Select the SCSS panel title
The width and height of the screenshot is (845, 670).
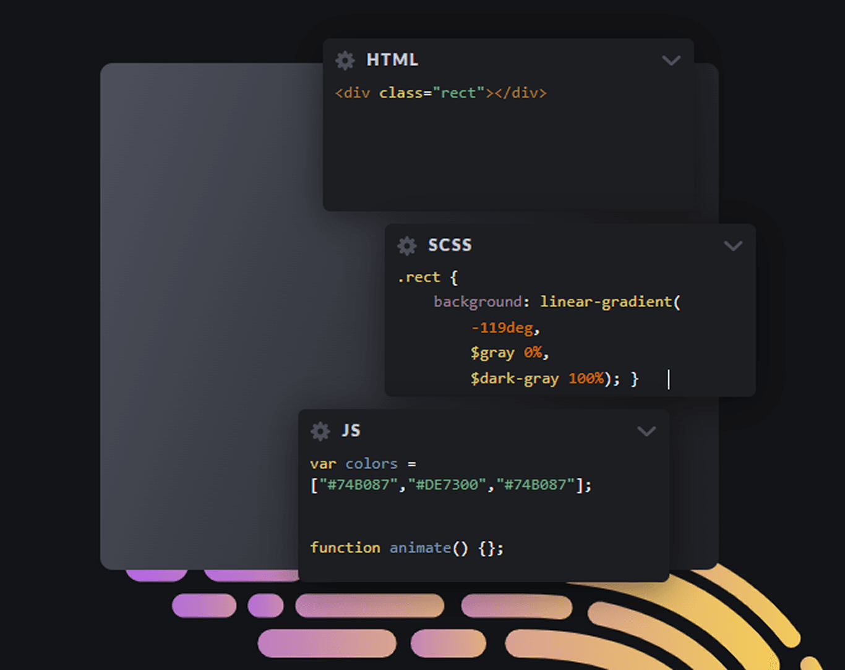(x=450, y=245)
